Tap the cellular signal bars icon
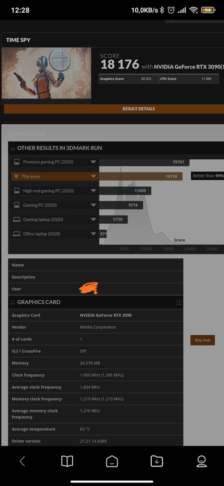Image resolution: width=224 pixels, height=486 pixels. point(182,10)
